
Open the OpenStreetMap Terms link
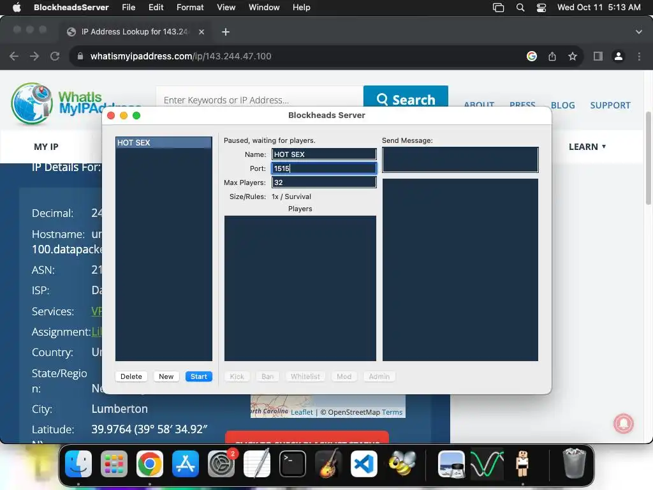[x=392, y=412]
